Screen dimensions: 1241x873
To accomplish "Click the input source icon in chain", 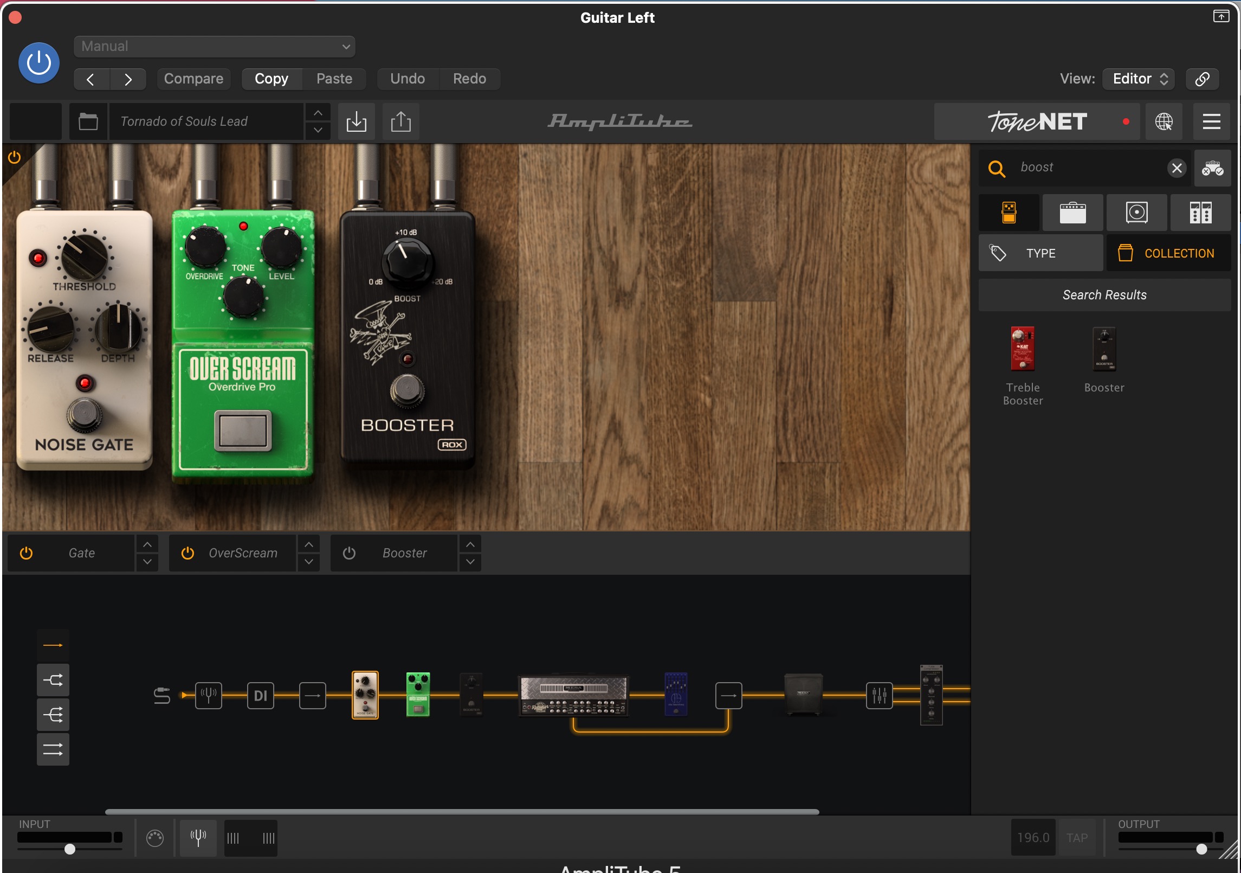I will tap(161, 695).
